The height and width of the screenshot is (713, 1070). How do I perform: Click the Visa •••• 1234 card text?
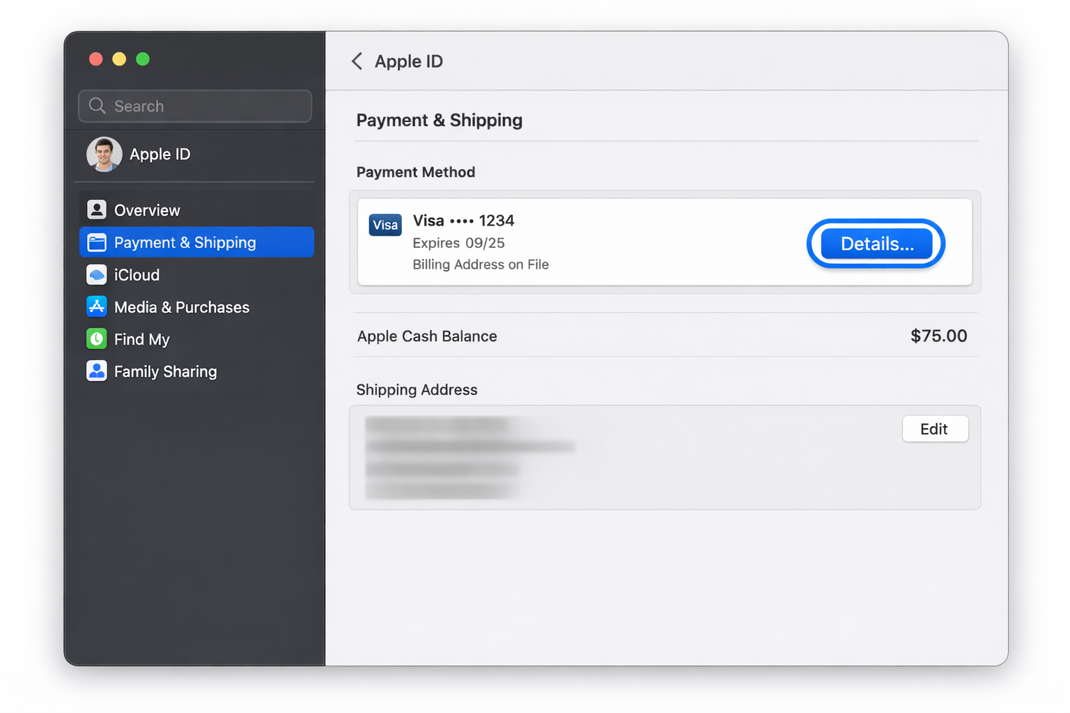[463, 221]
